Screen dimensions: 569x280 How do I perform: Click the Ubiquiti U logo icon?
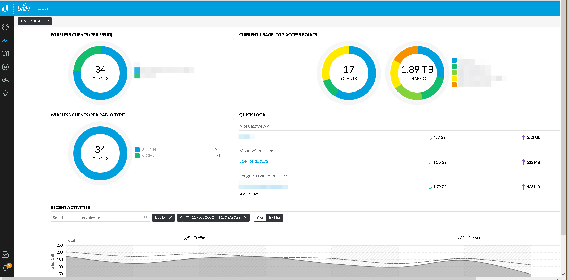5,8
